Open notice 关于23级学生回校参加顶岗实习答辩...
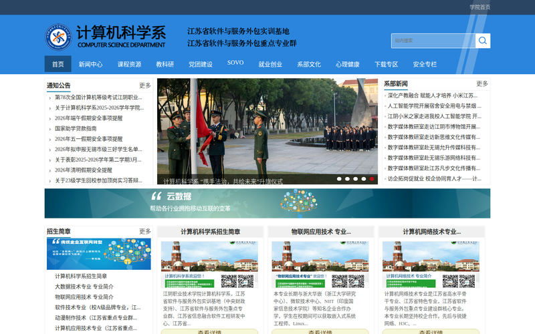Viewport: 535px width, 334px height. 98,180
